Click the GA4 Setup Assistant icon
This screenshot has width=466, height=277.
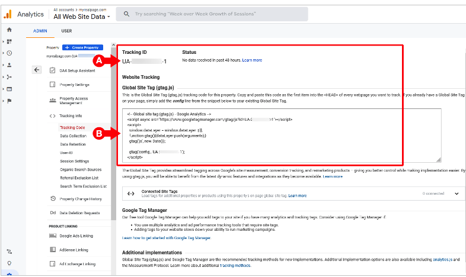[x=52, y=70]
